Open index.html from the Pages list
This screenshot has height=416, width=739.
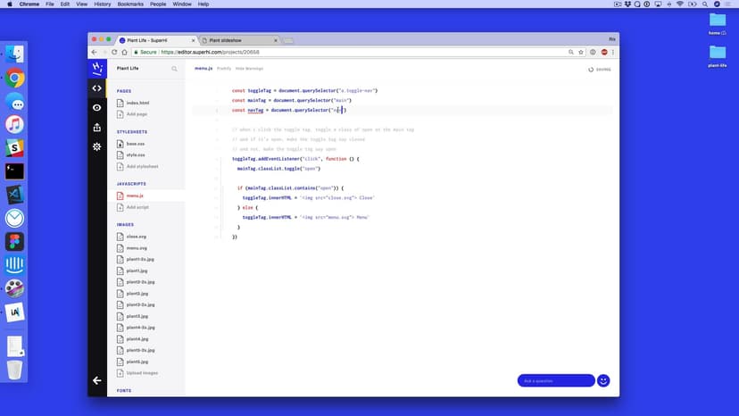[137, 103]
